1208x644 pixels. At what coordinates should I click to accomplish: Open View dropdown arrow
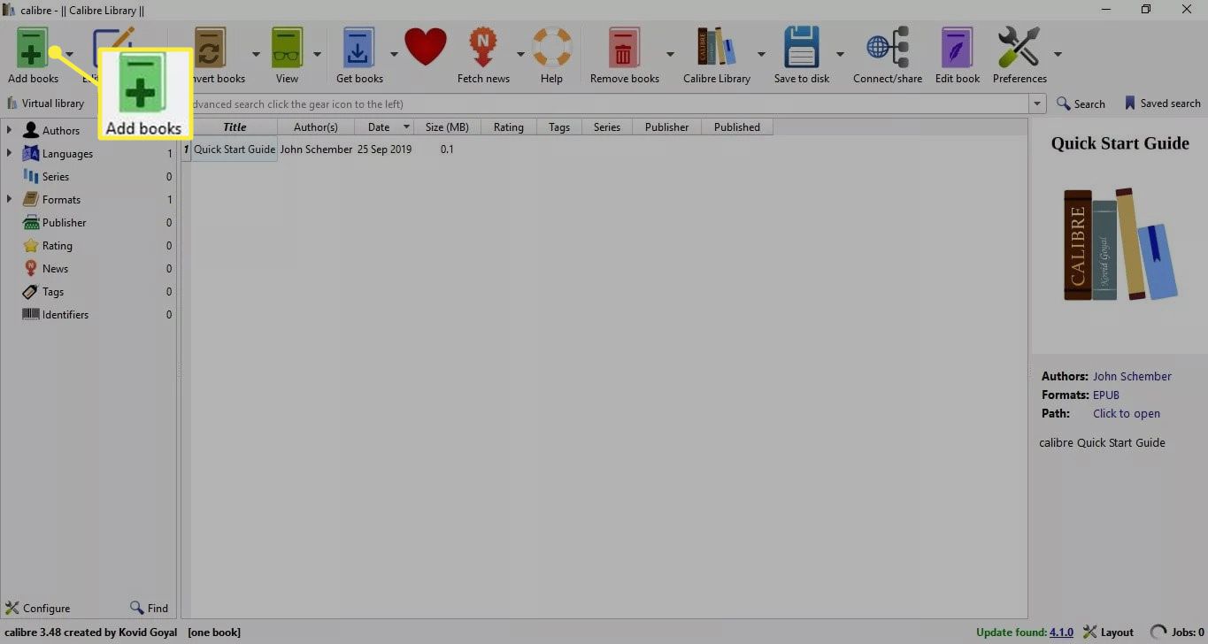(317, 54)
